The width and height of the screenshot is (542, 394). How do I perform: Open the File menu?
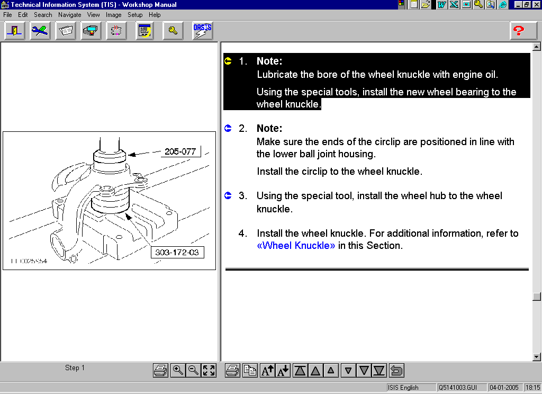7,15
